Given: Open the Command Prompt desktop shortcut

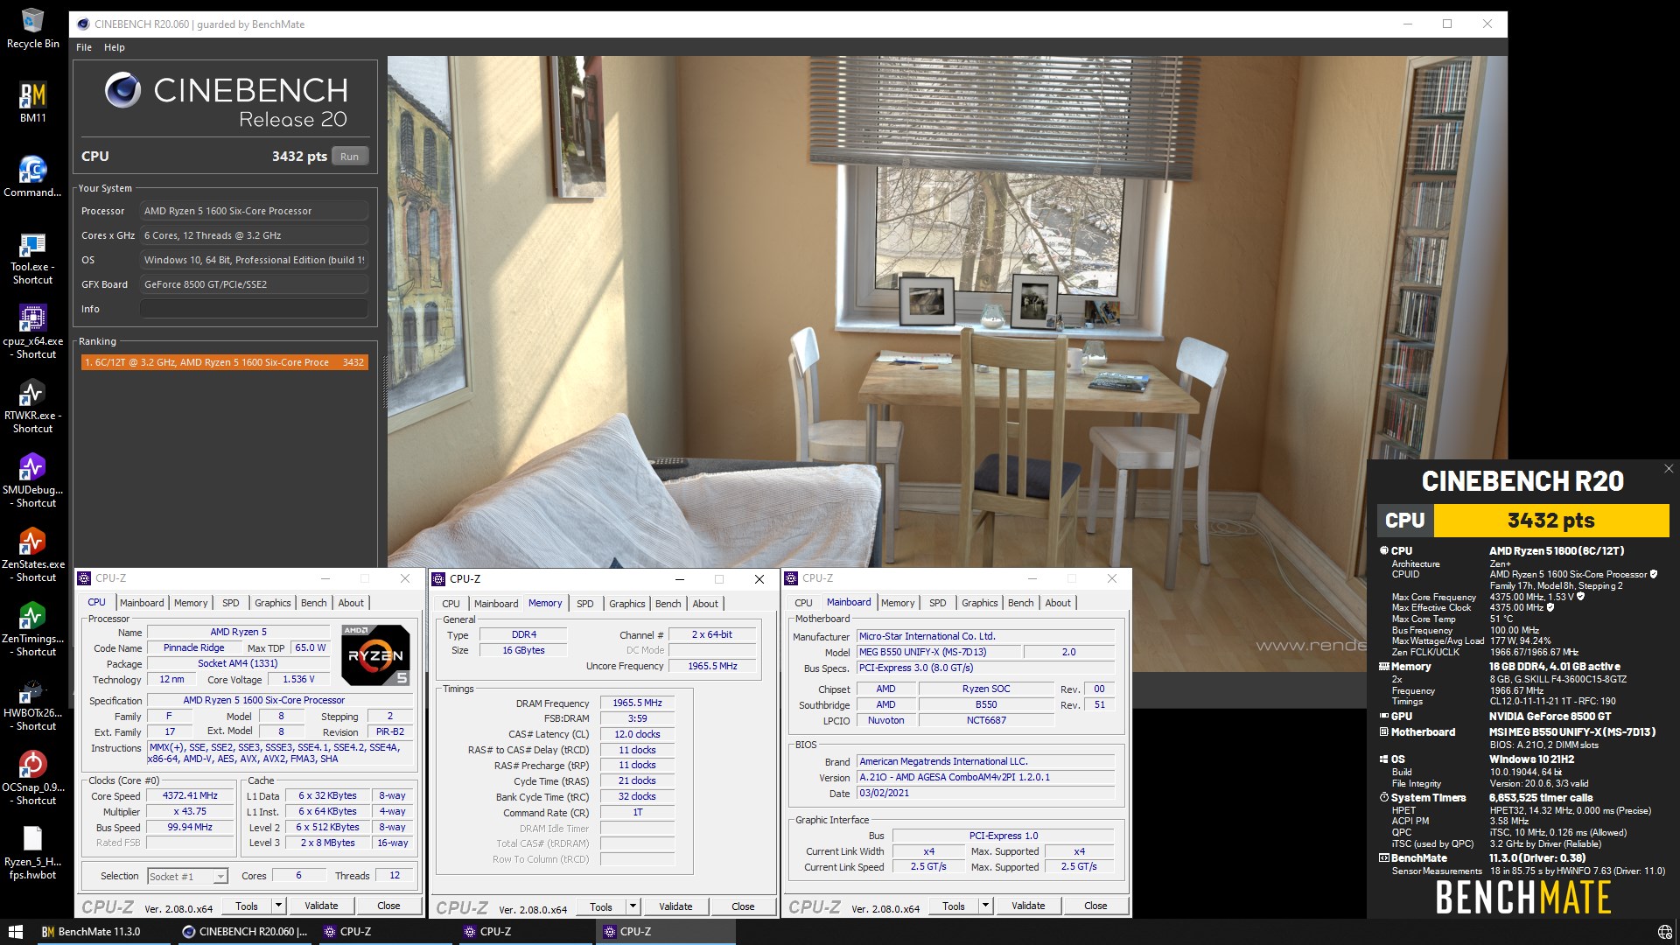Looking at the screenshot, I should pyautogui.click(x=32, y=177).
